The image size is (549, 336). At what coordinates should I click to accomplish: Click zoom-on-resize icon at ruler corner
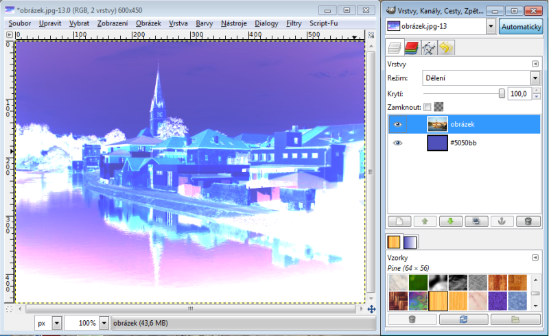coord(371,35)
